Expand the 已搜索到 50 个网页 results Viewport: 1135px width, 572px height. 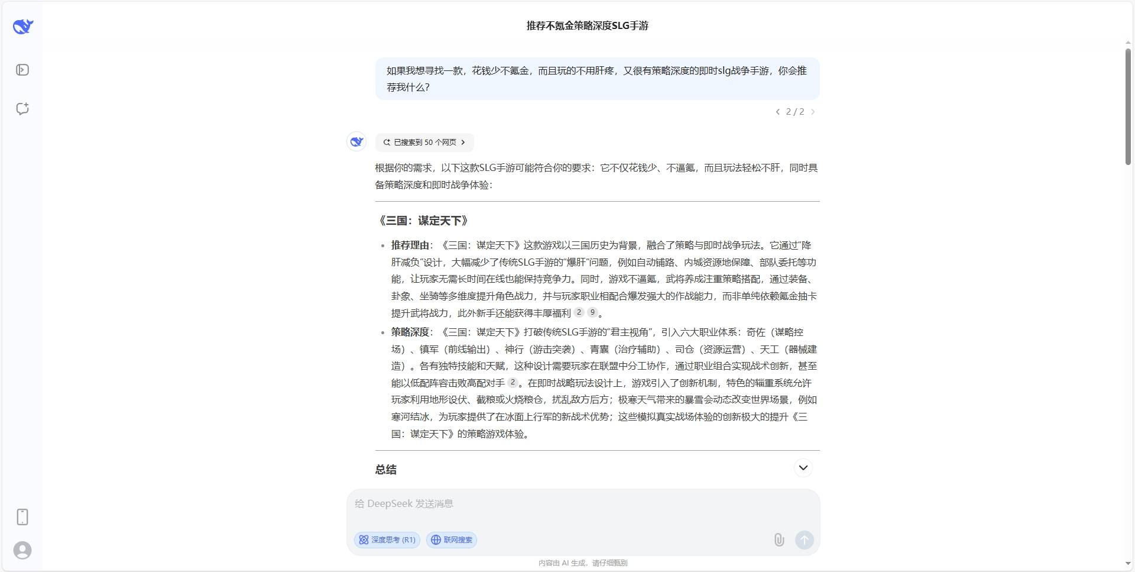click(424, 142)
